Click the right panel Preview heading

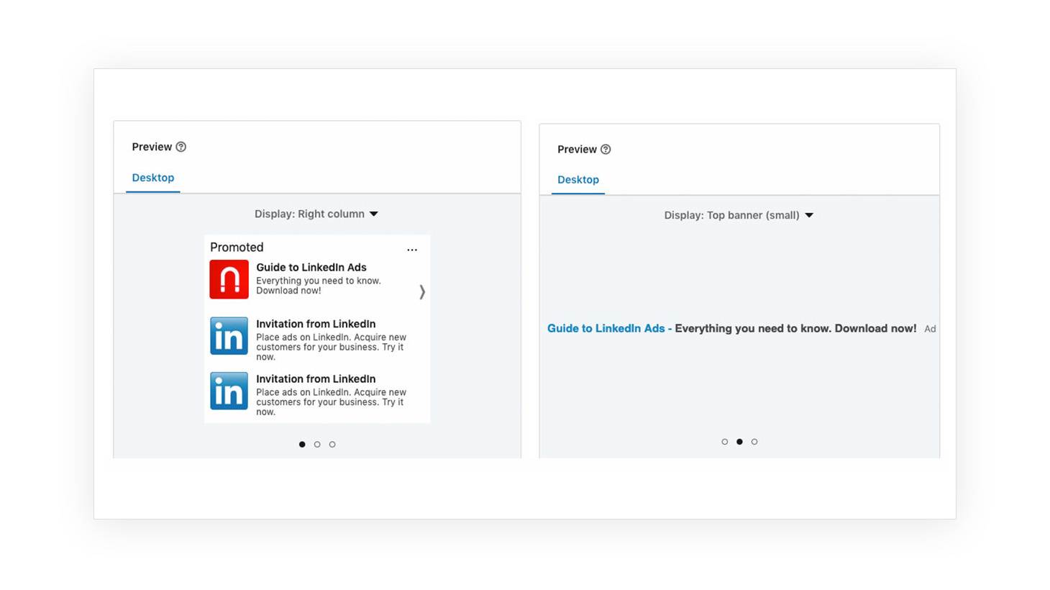(x=577, y=150)
